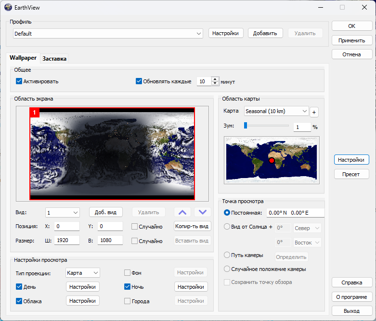Click the width Ш input field
The image size is (376, 321).
tap(67, 240)
